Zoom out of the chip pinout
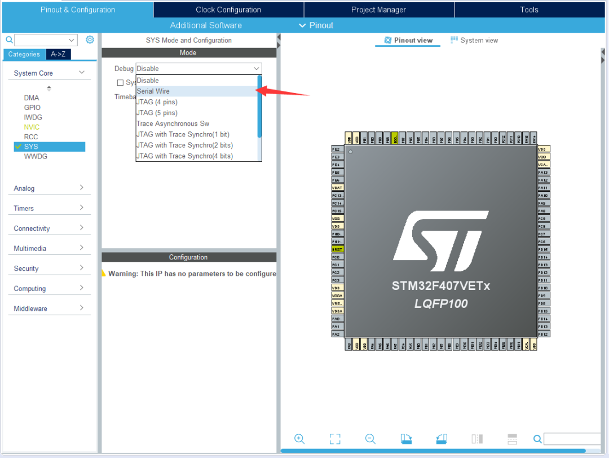Viewport: 609px width, 458px height. [x=370, y=439]
